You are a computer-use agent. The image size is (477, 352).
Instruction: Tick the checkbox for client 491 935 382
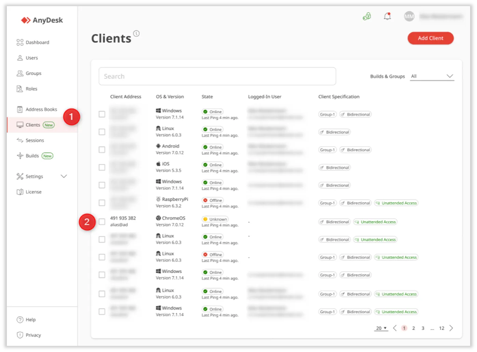pos(102,222)
